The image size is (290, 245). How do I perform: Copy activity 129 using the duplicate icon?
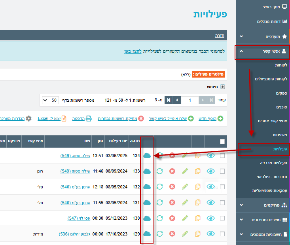(198, 234)
